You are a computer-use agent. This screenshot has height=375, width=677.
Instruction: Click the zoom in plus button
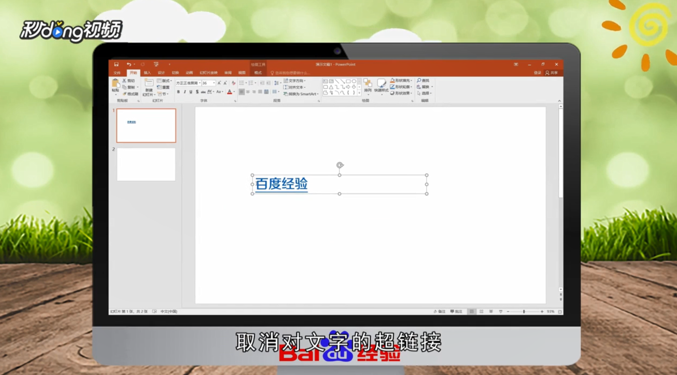(542, 311)
